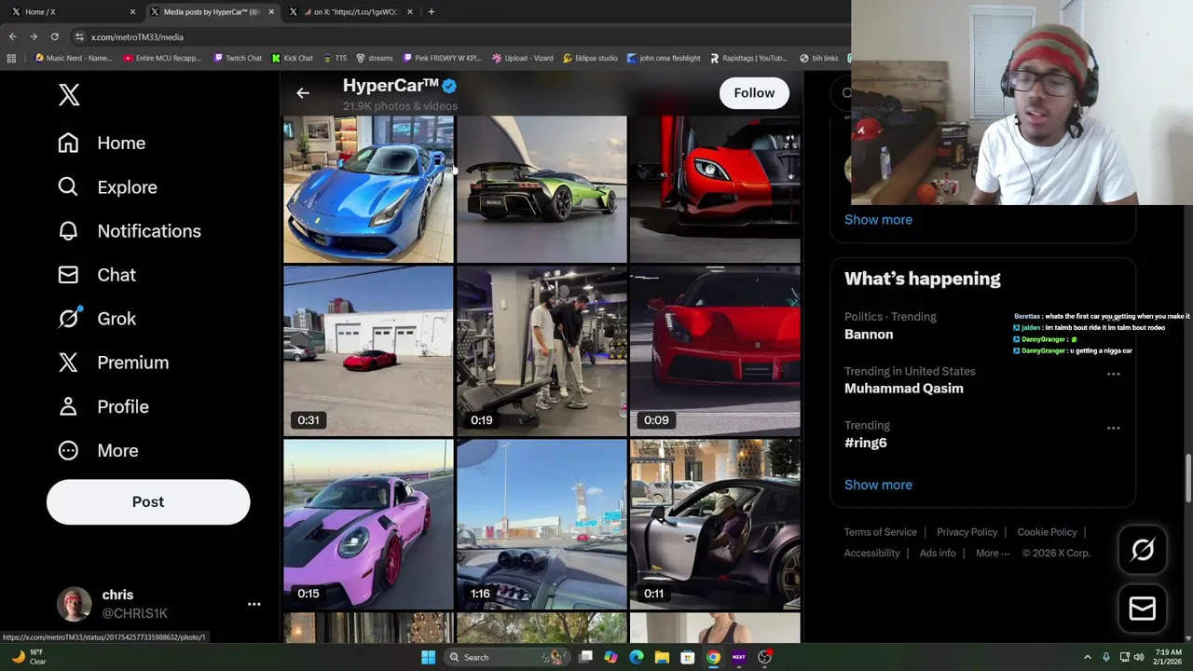The height and width of the screenshot is (671, 1193).
Task: Open the Upload - Vizard bookmark
Action: [523, 58]
